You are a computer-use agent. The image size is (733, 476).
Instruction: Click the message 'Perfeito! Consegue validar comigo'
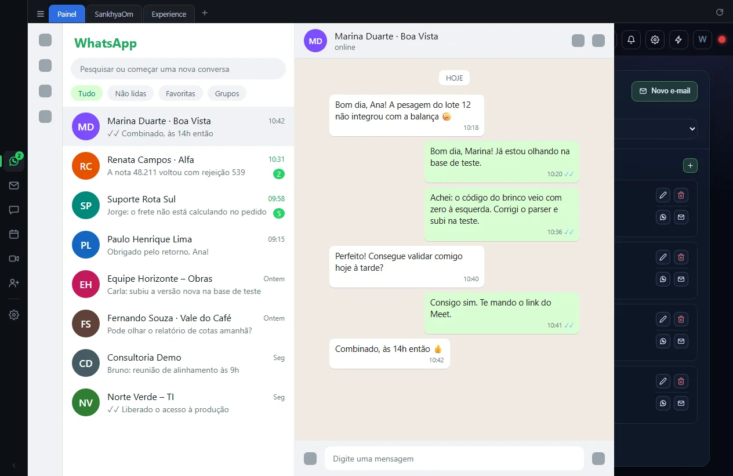point(407,266)
